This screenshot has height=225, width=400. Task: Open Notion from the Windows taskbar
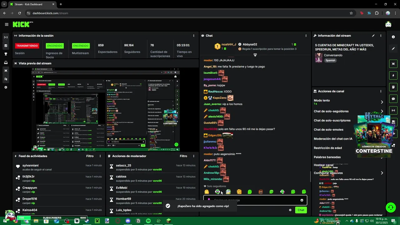coord(138,221)
